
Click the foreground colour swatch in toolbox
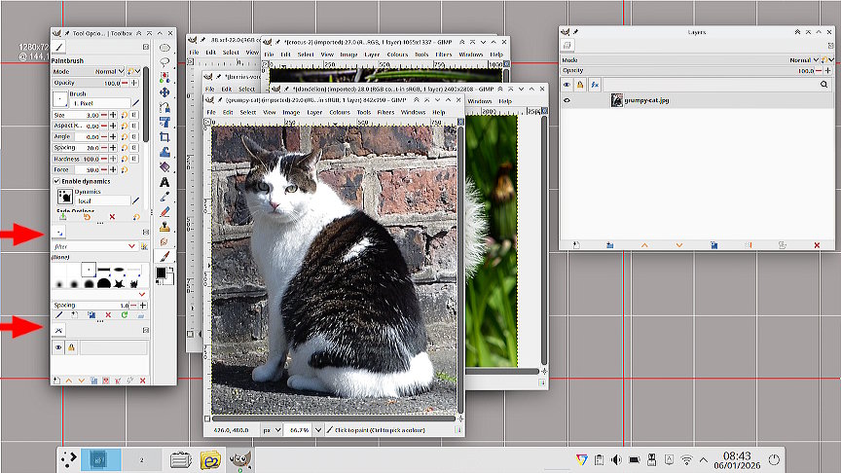pos(162,273)
